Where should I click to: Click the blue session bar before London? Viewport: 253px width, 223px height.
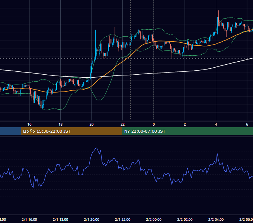coord(10,131)
